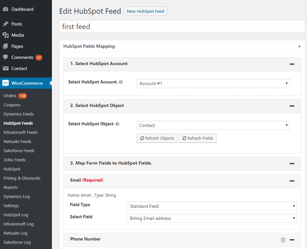Click the HubSpot Fields Mapping panel title
The height and width of the screenshot is (249, 307).
[89, 46]
